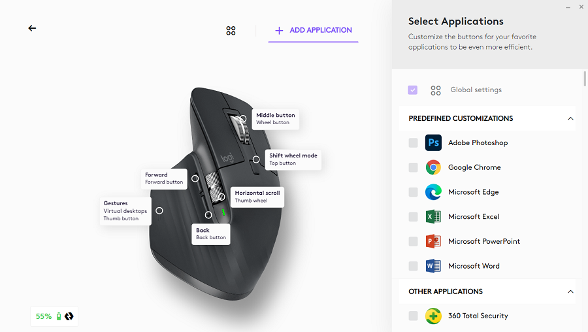
Task: Click the Google Chrome app icon
Action: [433, 167]
